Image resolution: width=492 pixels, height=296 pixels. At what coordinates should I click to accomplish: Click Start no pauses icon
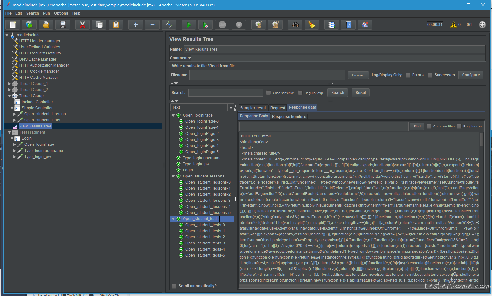205,25
